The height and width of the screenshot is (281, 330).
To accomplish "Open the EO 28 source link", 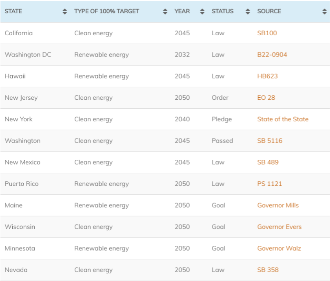I will [x=266, y=98].
